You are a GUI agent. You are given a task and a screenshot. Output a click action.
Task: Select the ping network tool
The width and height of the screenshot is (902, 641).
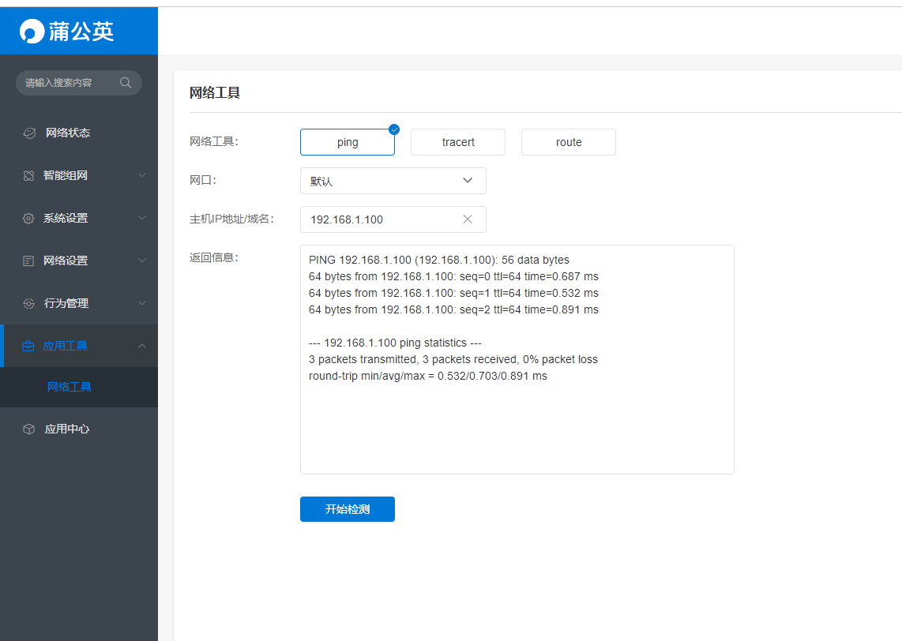(x=348, y=142)
